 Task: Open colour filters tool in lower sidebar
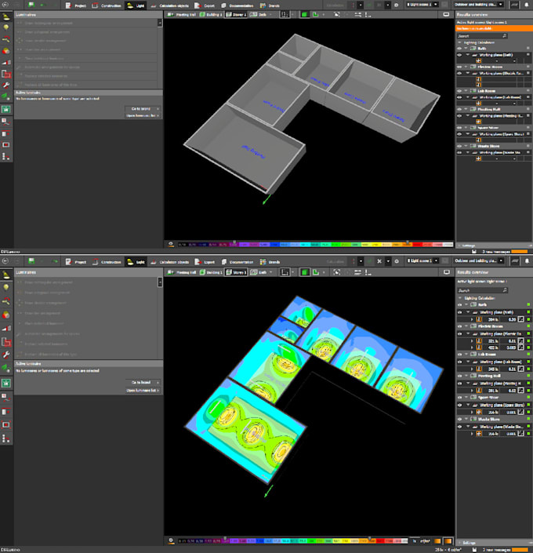[x=6, y=315]
